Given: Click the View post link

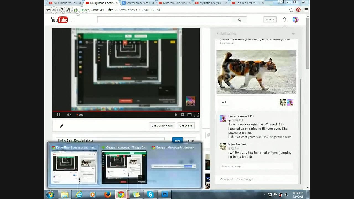Looking at the screenshot, I should [x=226, y=179].
